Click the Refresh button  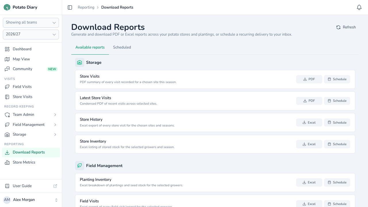click(x=346, y=27)
